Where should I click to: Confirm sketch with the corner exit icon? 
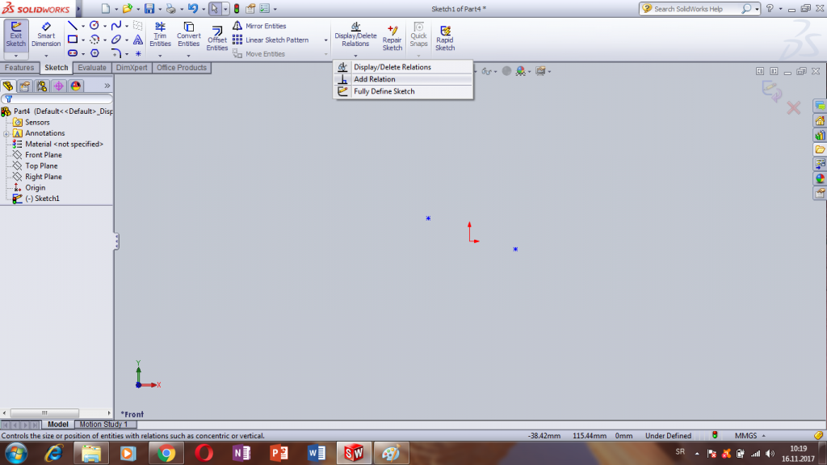coord(771,90)
